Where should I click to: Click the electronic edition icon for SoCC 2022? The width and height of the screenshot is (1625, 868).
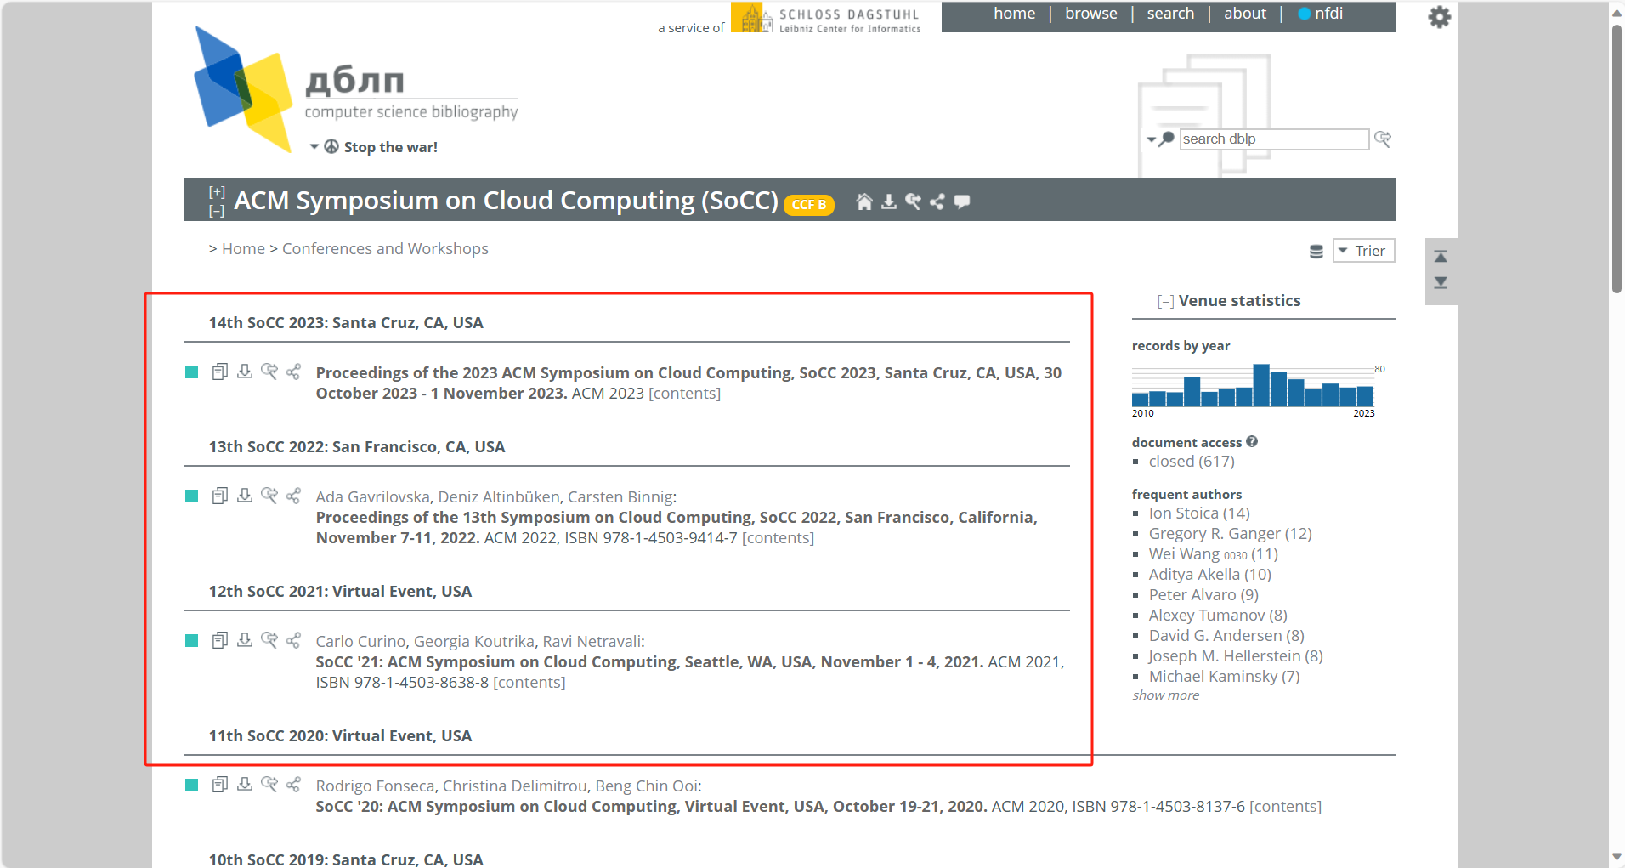220,496
